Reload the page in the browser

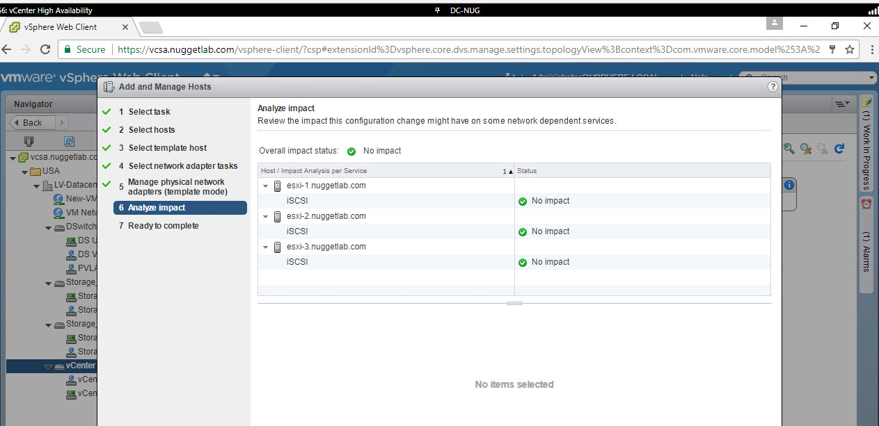pyautogui.click(x=45, y=49)
